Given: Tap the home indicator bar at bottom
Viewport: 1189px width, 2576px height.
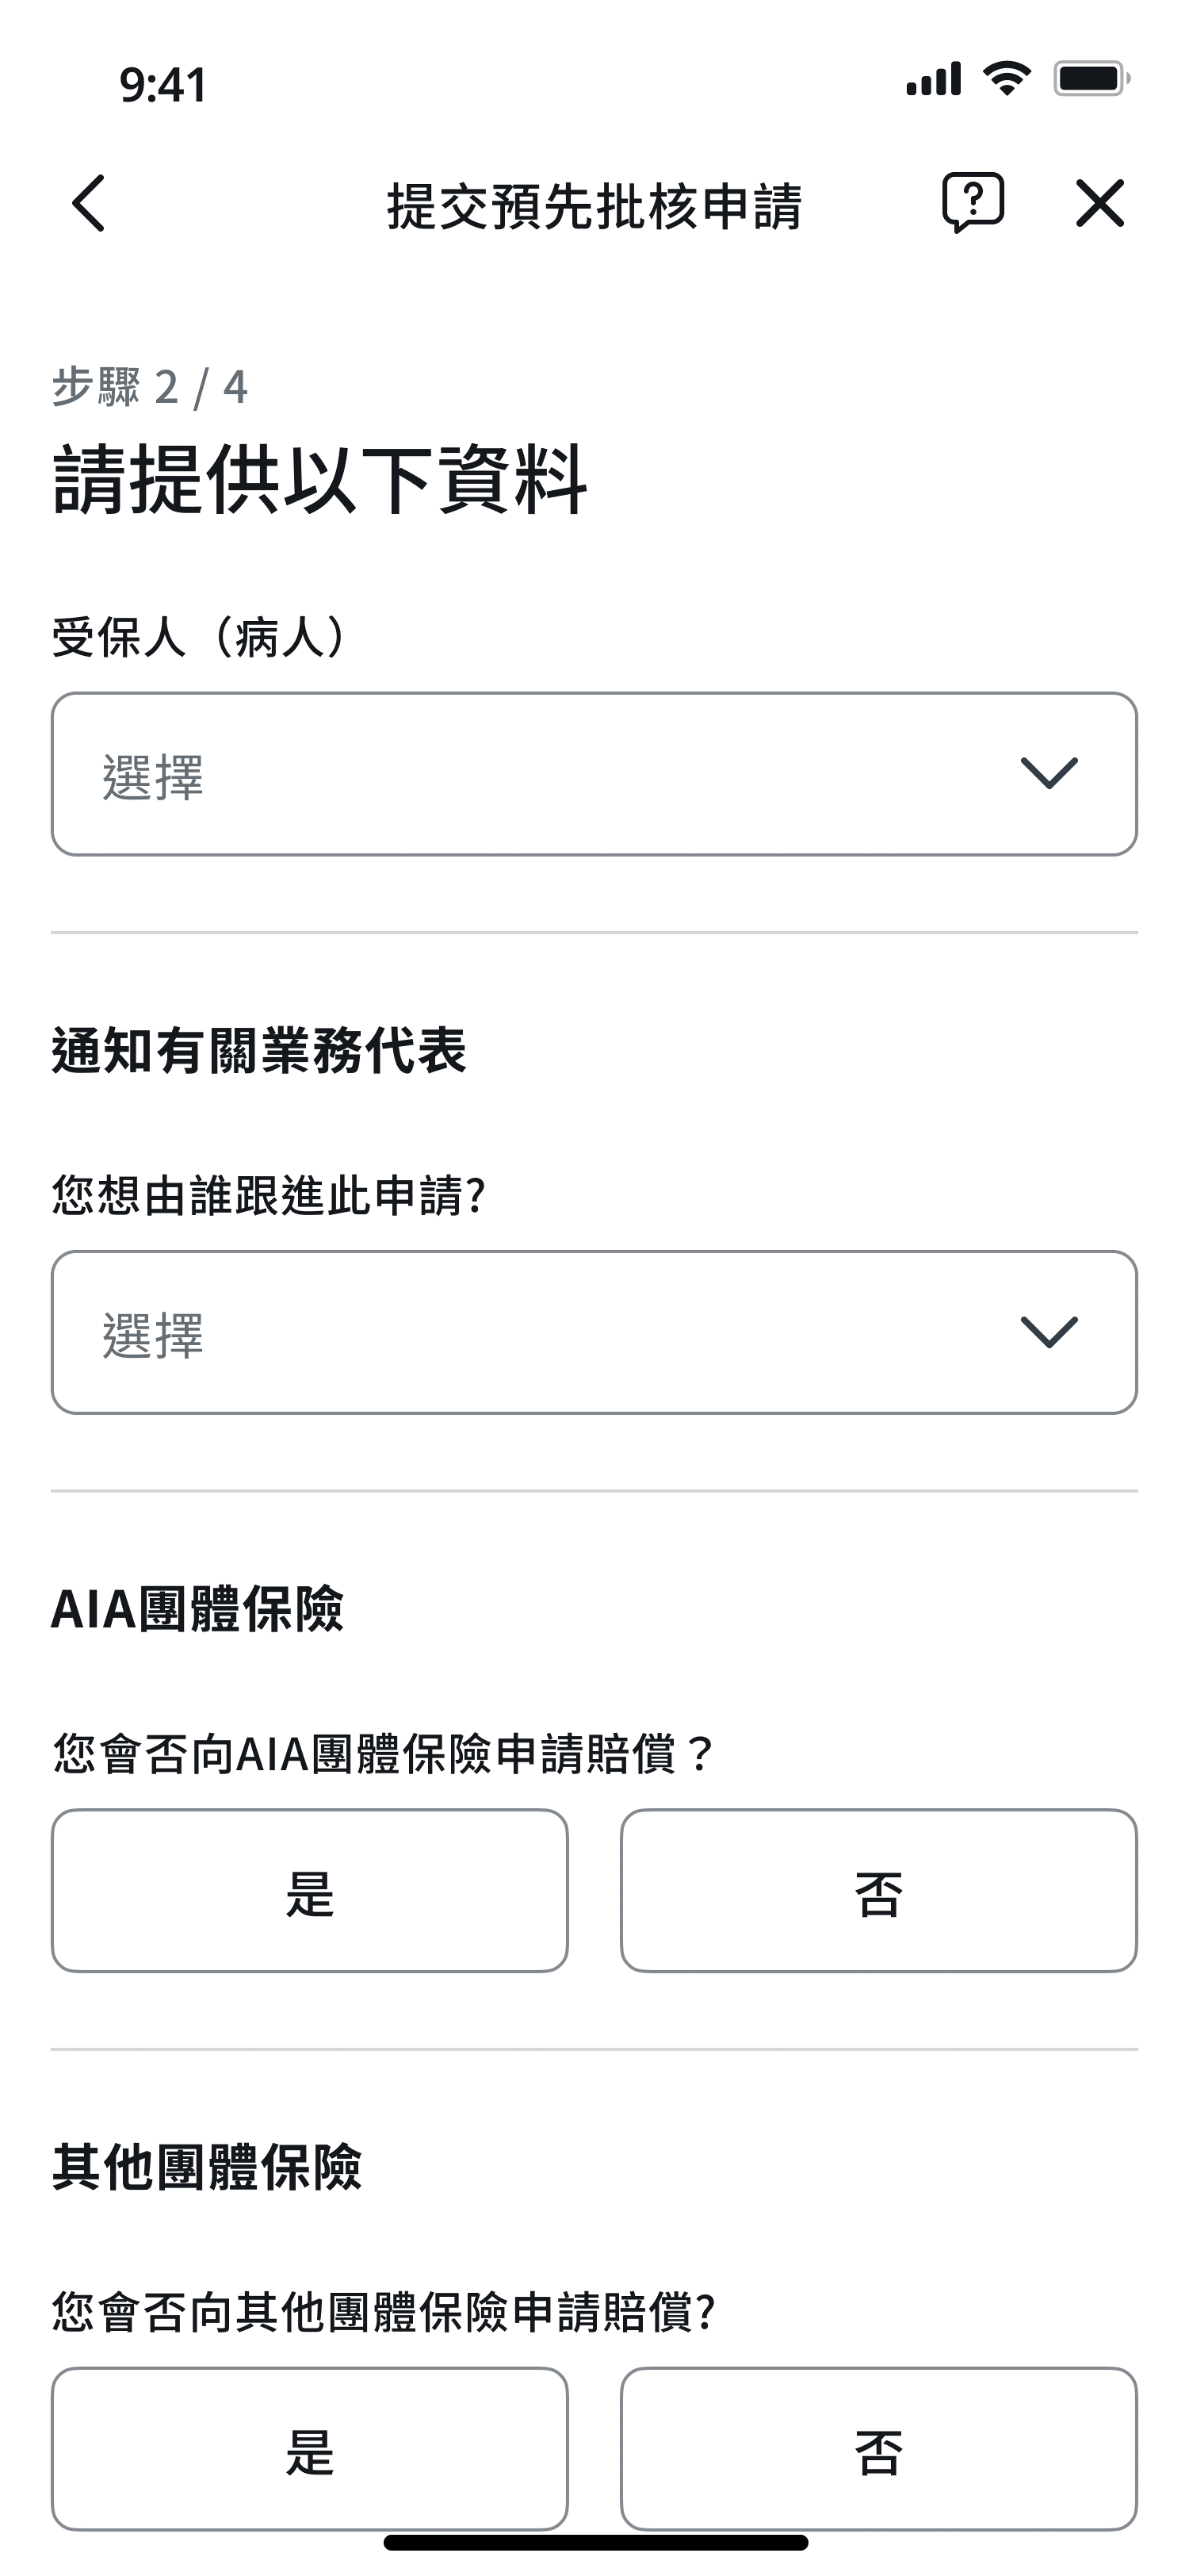Looking at the screenshot, I should pyautogui.click(x=595, y=2542).
